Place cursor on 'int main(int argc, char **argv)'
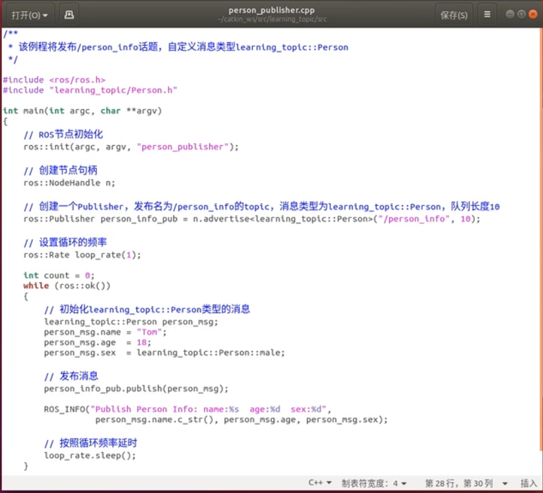 [82, 111]
